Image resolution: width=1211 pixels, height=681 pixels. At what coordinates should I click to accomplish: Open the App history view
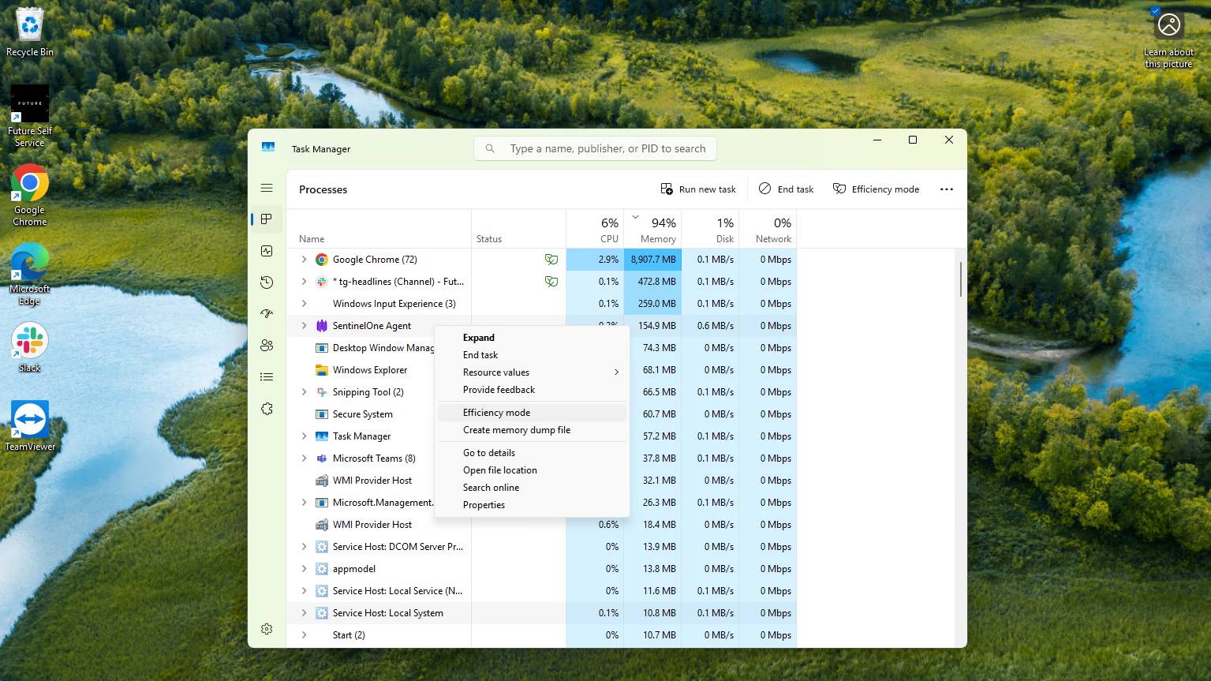coord(267,282)
